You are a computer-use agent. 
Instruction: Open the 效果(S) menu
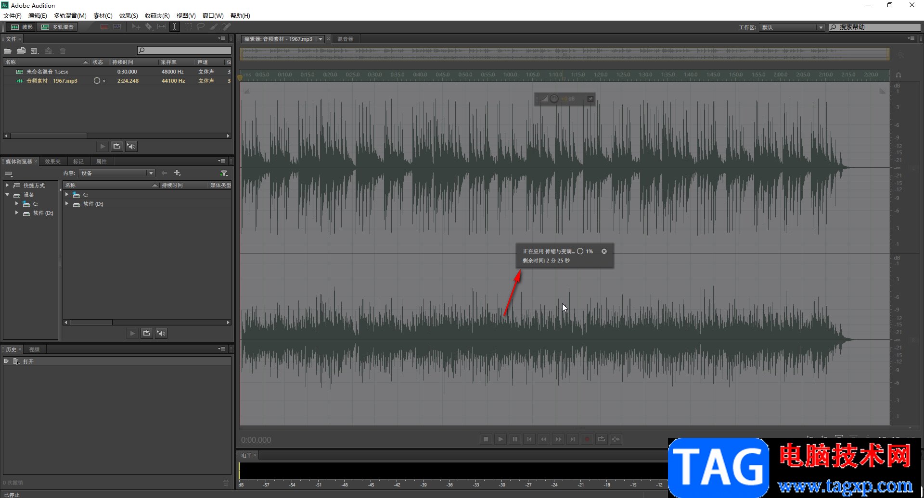tap(128, 16)
